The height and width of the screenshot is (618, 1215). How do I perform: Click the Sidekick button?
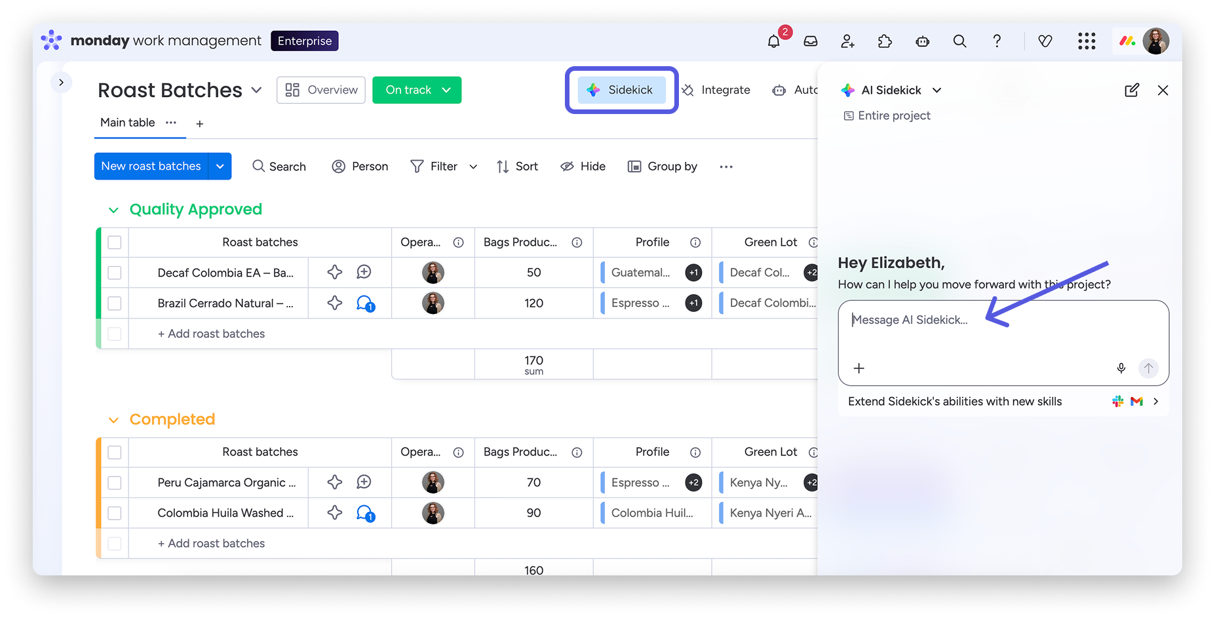pyautogui.click(x=621, y=90)
